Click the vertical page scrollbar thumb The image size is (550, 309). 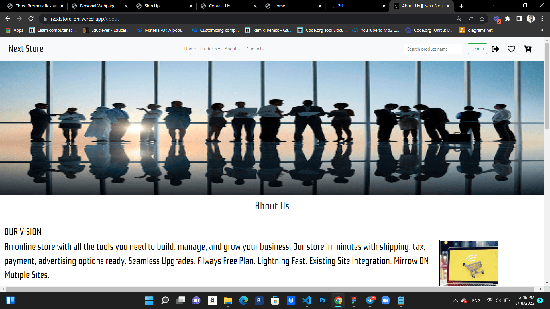[547, 86]
